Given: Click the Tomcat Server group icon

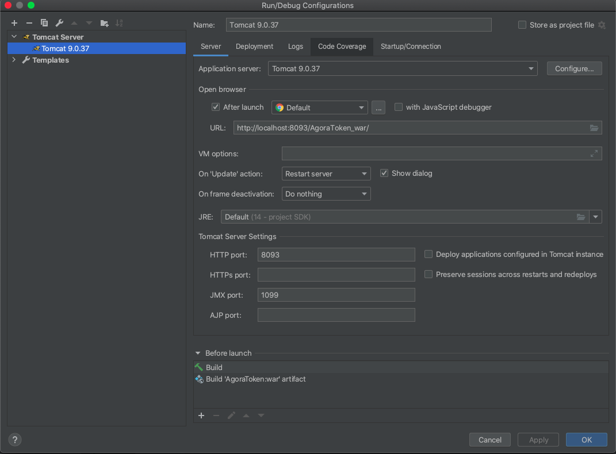Looking at the screenshot, I should pyautogui.click(x=26, y=37).
